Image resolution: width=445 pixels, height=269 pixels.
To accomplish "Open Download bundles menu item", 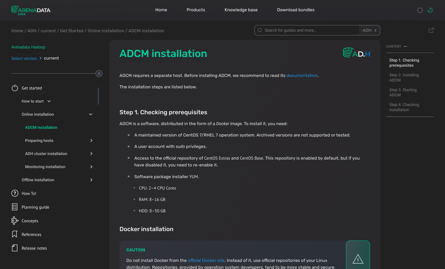I will pos(296,10).
